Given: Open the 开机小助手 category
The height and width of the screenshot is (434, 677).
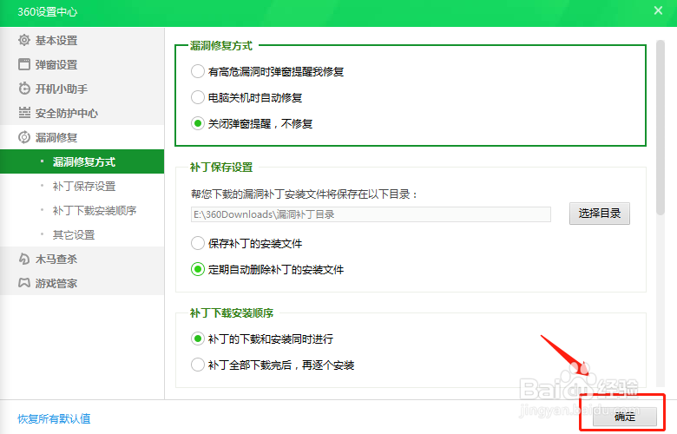Looking at the screenshot, I should [82, 89].
